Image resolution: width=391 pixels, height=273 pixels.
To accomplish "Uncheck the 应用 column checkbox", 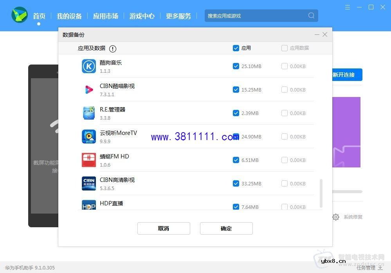I will 236,48.
